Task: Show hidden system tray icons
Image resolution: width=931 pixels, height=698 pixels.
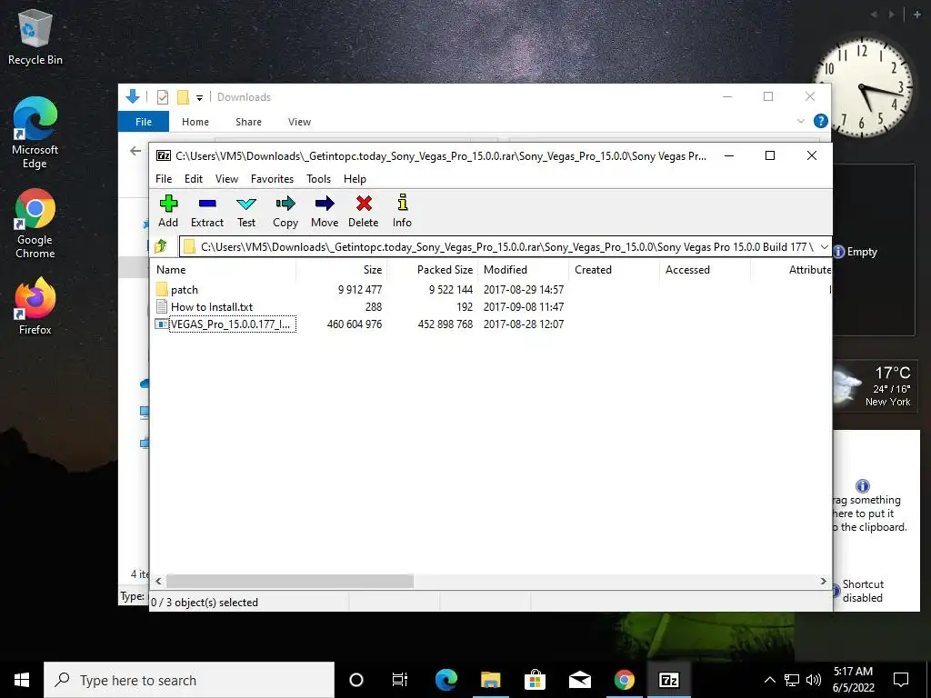Action: [x=769, y=680]
